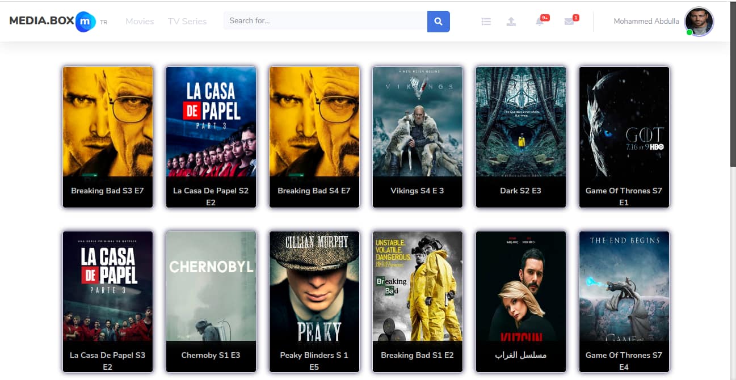
Task: Open the Movies menu item
Action: [x=140, y=22]
